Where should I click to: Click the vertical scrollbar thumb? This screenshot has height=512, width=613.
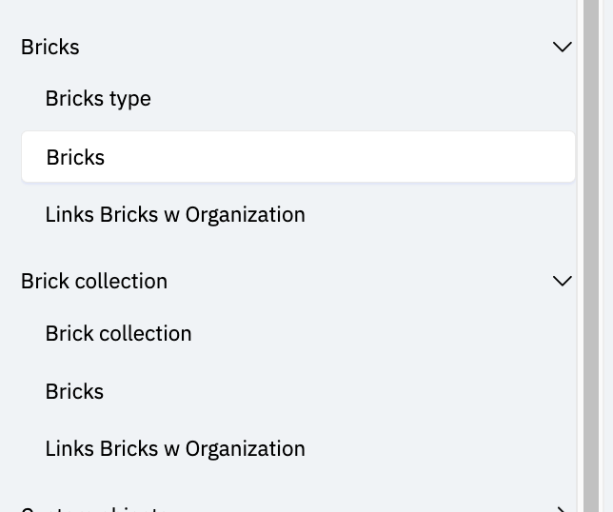(x=591, y=256)
